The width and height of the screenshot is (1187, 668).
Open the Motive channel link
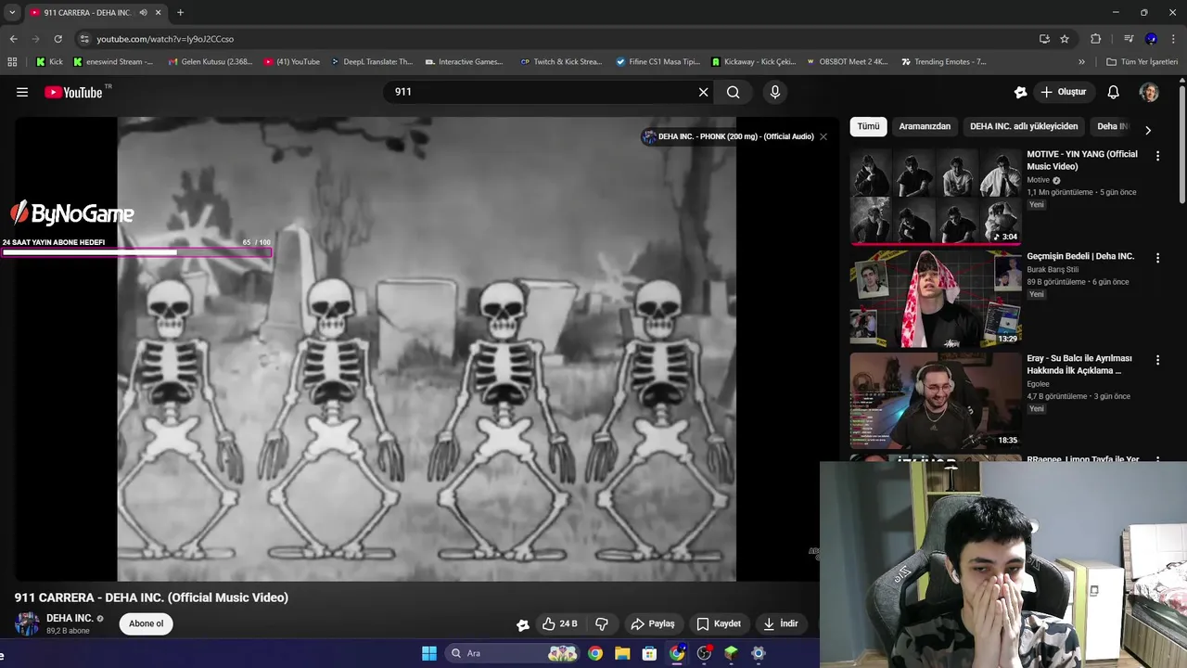1038,180
